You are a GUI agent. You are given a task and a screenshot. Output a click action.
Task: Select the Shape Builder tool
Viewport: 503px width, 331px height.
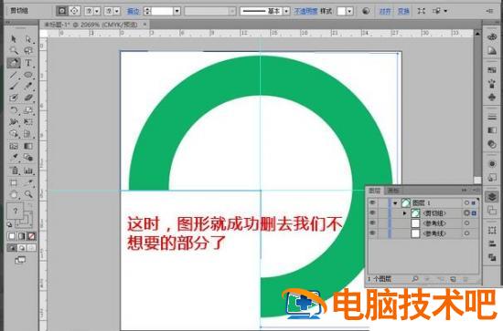[14, 134]
